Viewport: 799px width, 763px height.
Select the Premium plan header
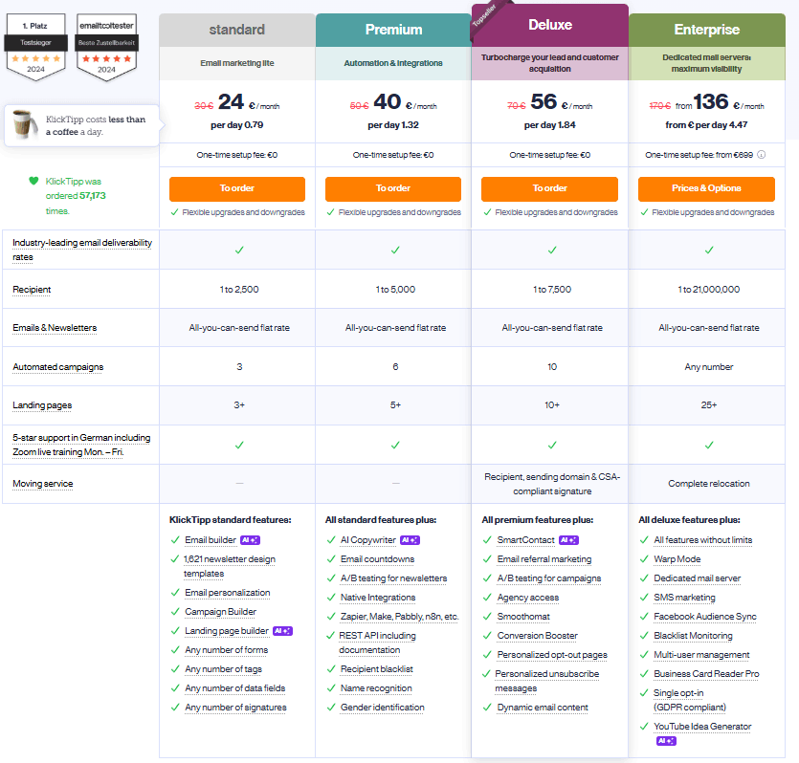(x=393, y=30)
